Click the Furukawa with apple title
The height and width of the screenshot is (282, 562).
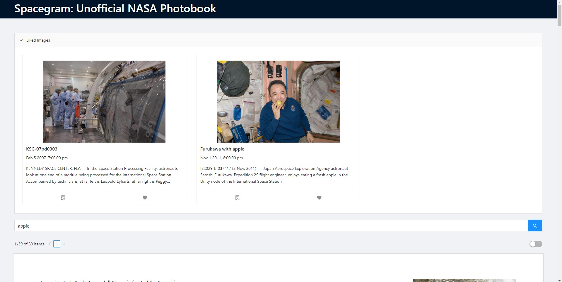pyautogui.click(x=222, y=149)
